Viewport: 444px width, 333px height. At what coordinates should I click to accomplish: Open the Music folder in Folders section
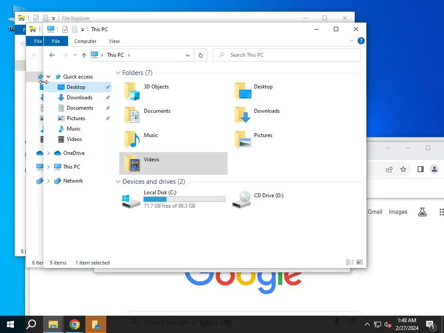pos(132,139)
